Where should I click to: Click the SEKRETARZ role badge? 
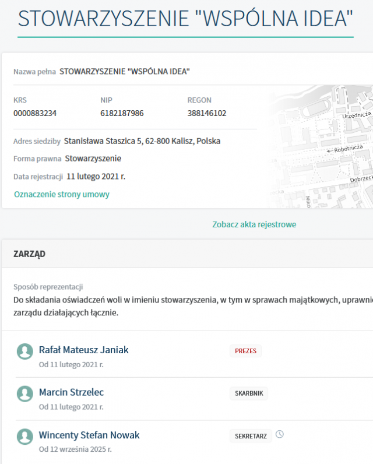(251, 436)
